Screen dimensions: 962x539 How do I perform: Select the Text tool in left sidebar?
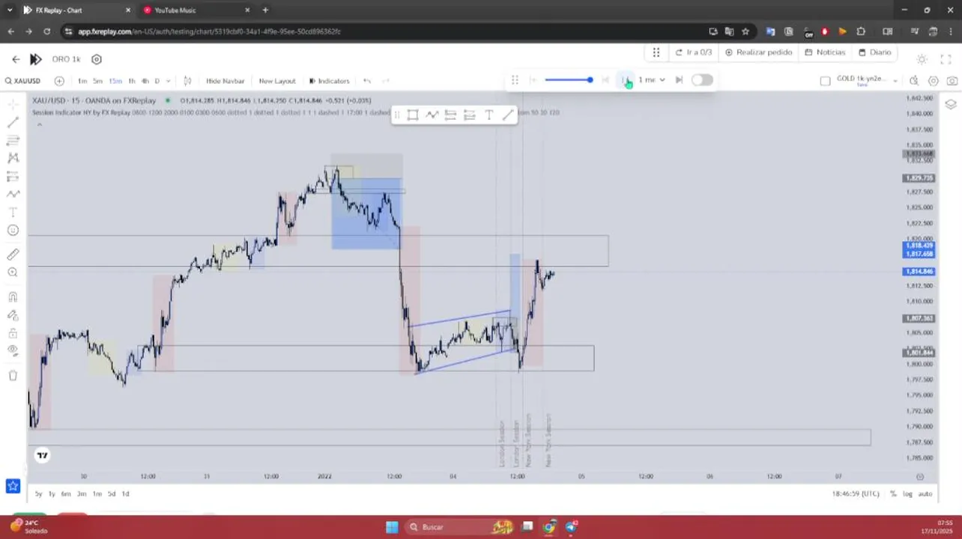point(13,213)
